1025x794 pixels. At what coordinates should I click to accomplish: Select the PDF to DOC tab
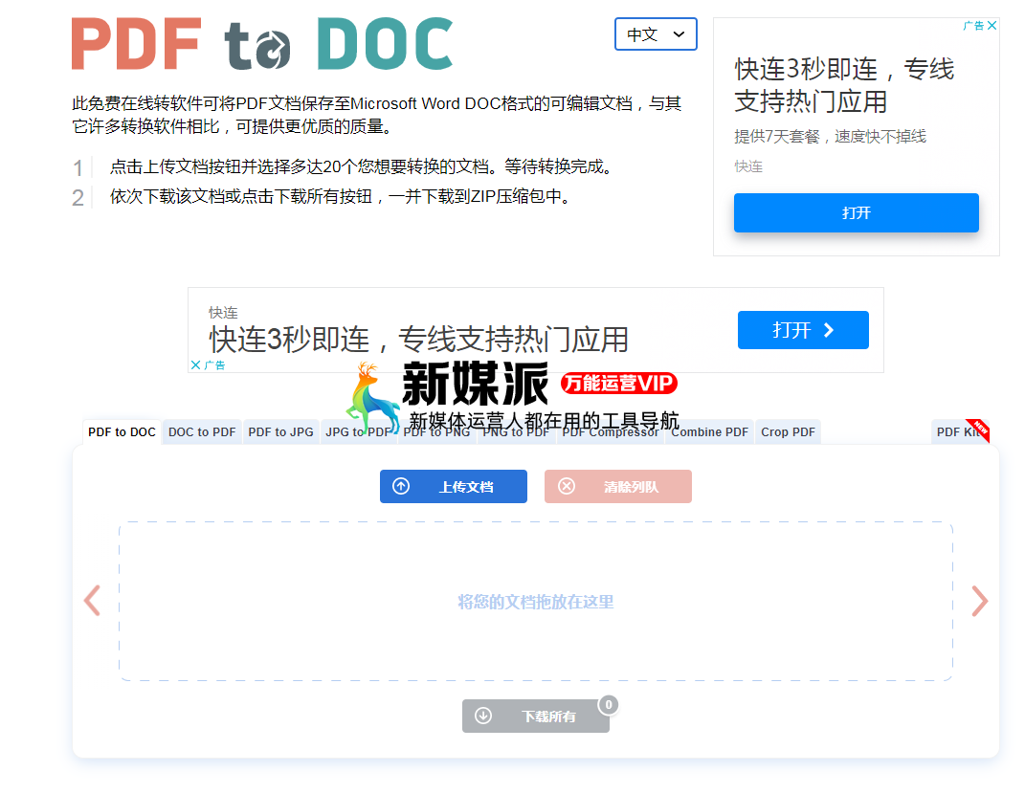click(x=122, y=432)
